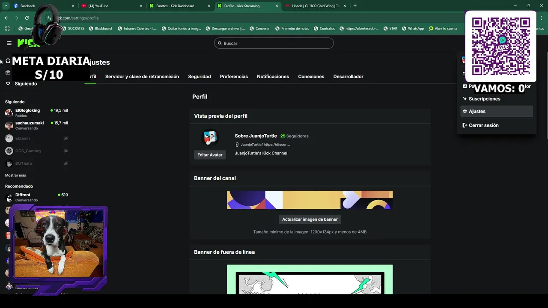Open the Servidor y clave de retransmisión tab
Image resolution: width=548 pixels, height=308 pixels.
coord(142,77)
